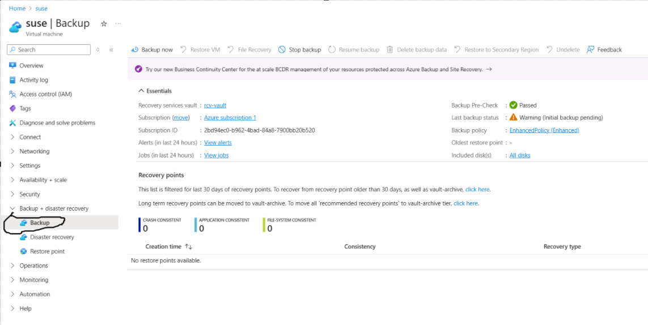Go to Home breadcrumb
This screenshot has height=325, width=648.
17,8
